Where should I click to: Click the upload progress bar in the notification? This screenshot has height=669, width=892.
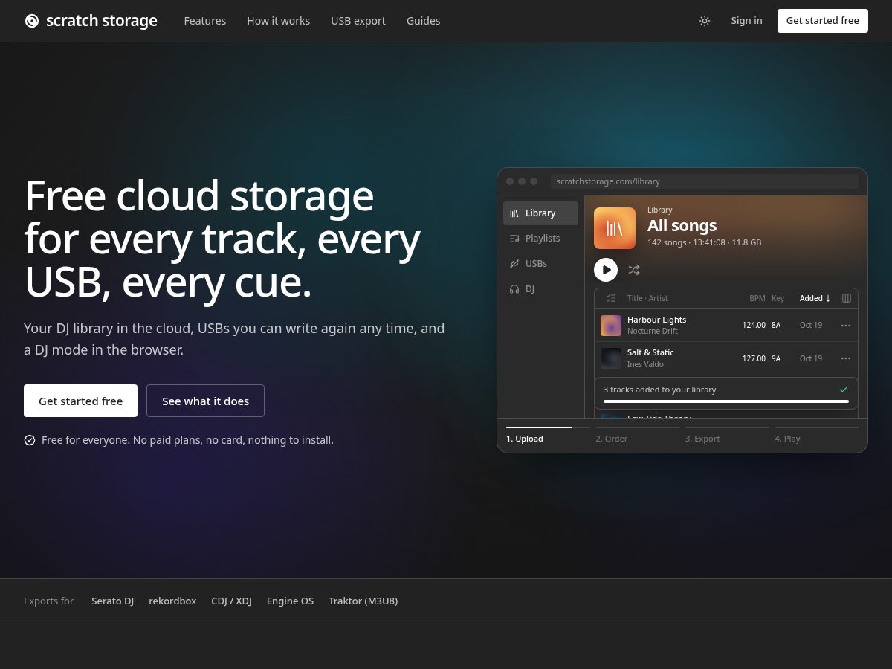[x=726, y=401]
